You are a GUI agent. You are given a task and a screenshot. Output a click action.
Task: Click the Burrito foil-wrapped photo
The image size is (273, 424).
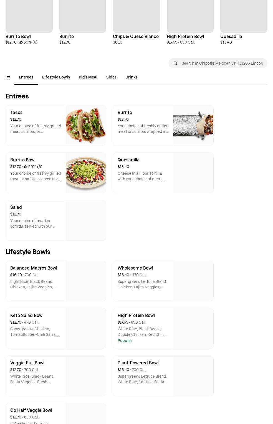click(x=193, y=125)
